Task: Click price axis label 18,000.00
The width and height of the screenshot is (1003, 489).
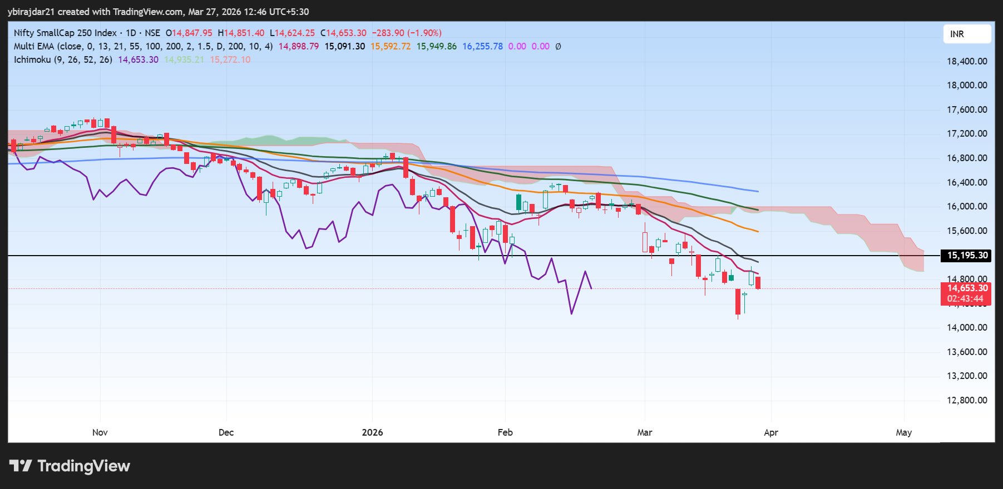Action: tap(967, 85)
